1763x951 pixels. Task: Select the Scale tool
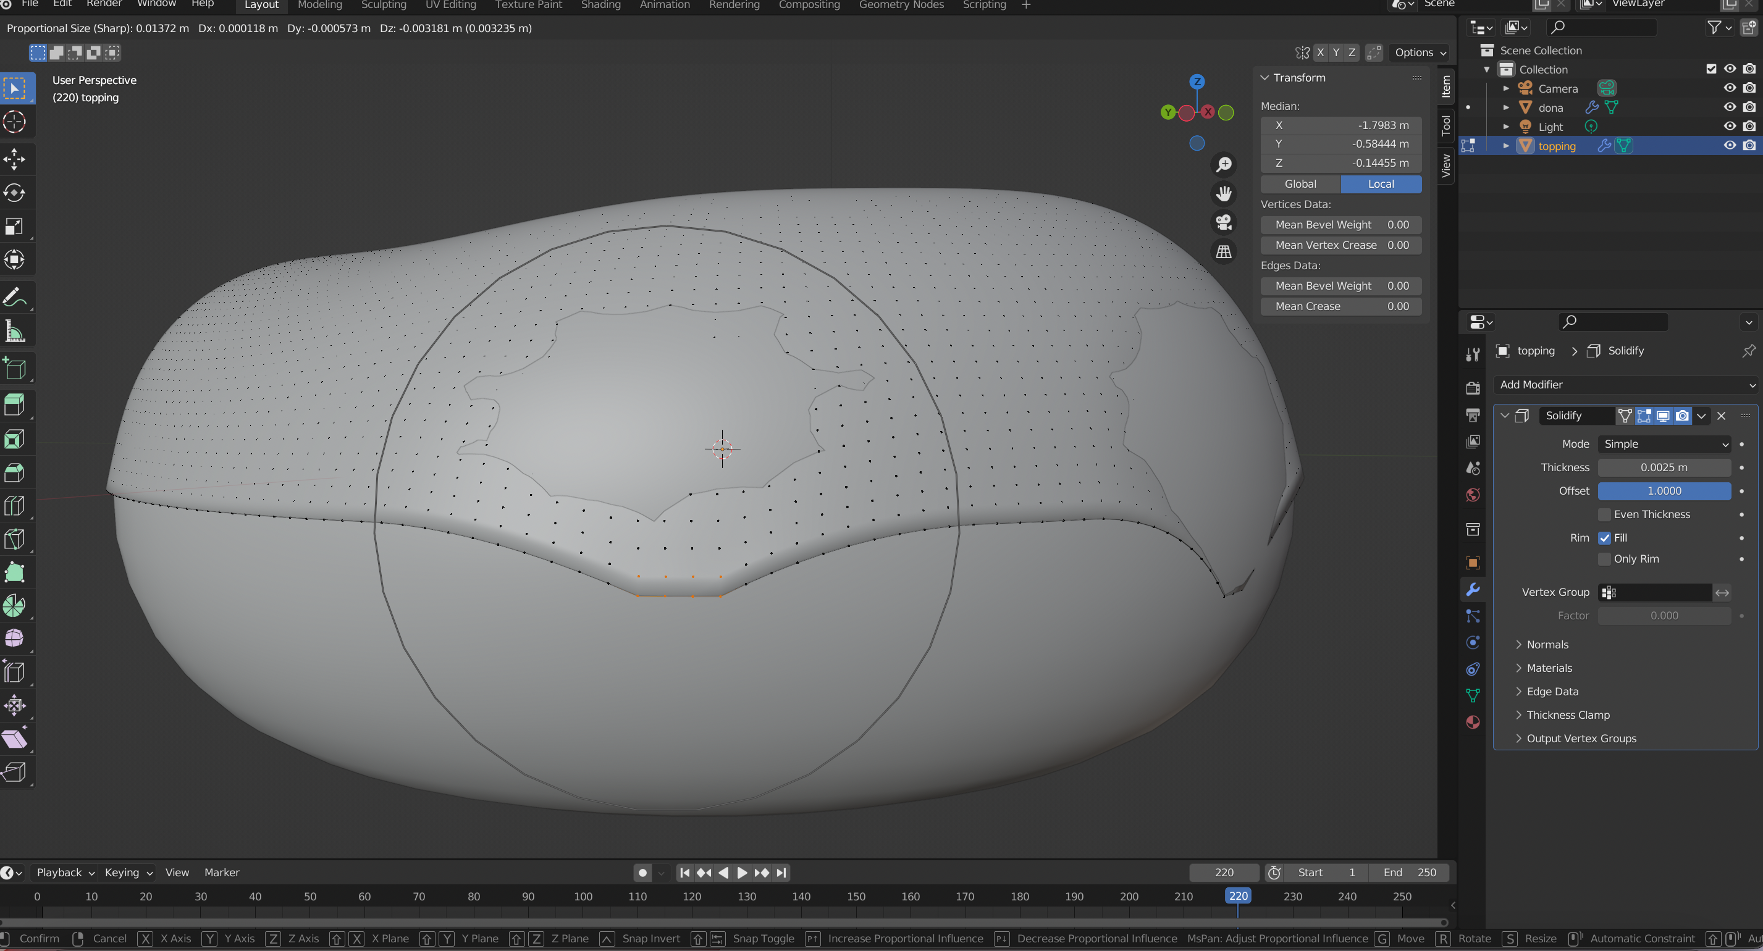(x=14, y=227)
